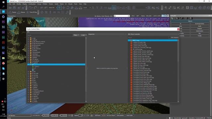Open the second Rollup Bar terrain tab icon
The height and width of the screenshot is (119, 212).
tap(177, 19)
